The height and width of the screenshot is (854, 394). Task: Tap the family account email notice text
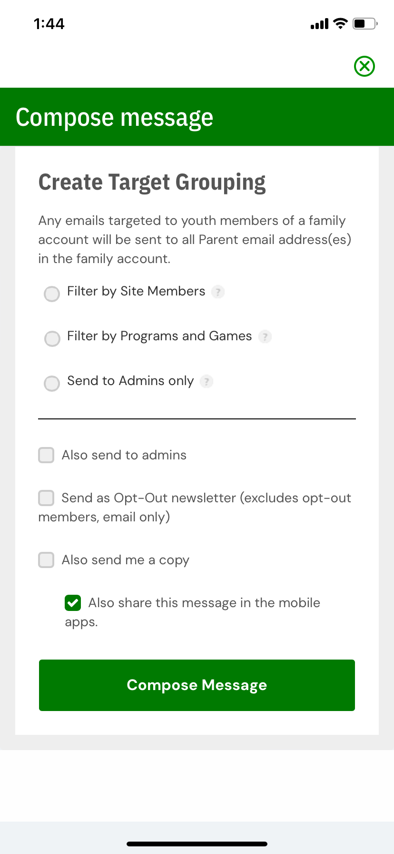[x=195, y=240]
